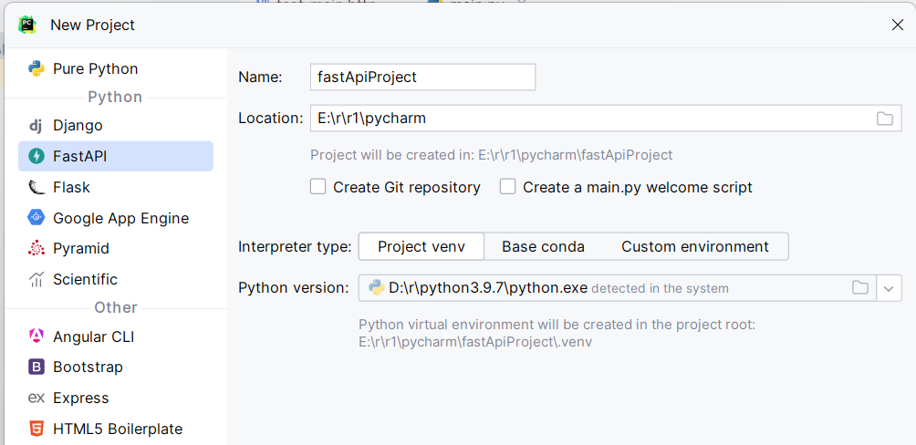Close the New Project dialog

[x=898, y=25]
